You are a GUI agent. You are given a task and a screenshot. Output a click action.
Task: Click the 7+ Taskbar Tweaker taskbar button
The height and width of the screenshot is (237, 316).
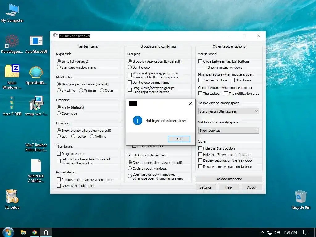[x=46, y=232]
